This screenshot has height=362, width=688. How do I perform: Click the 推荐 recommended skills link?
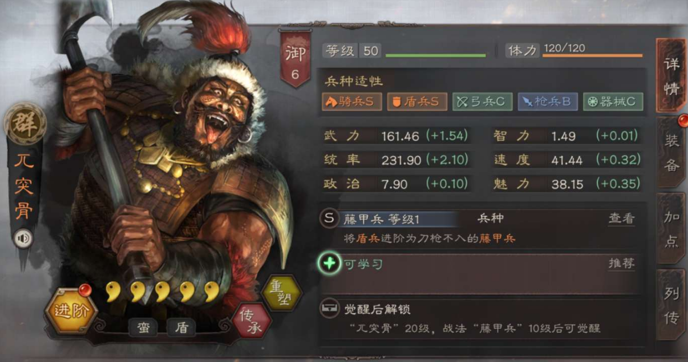(621, 264)
